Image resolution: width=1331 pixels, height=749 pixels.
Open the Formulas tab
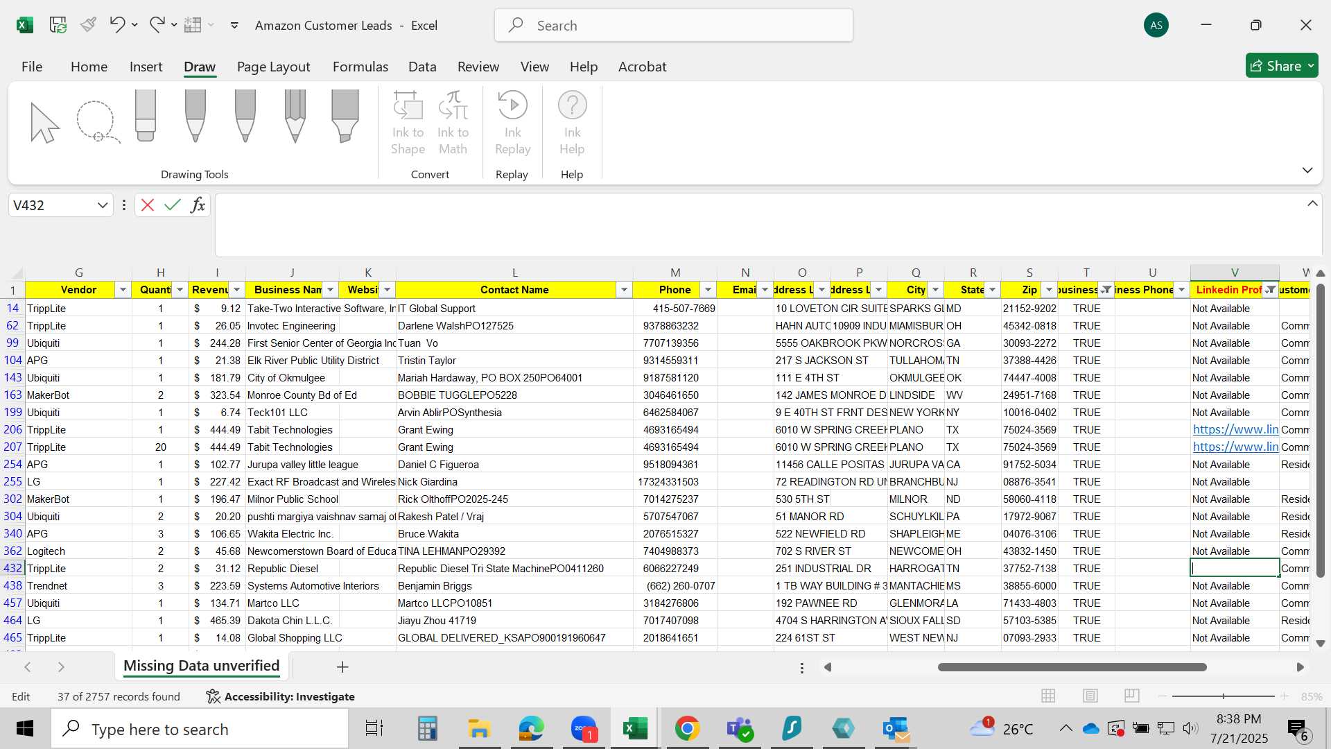click(360, 67)
